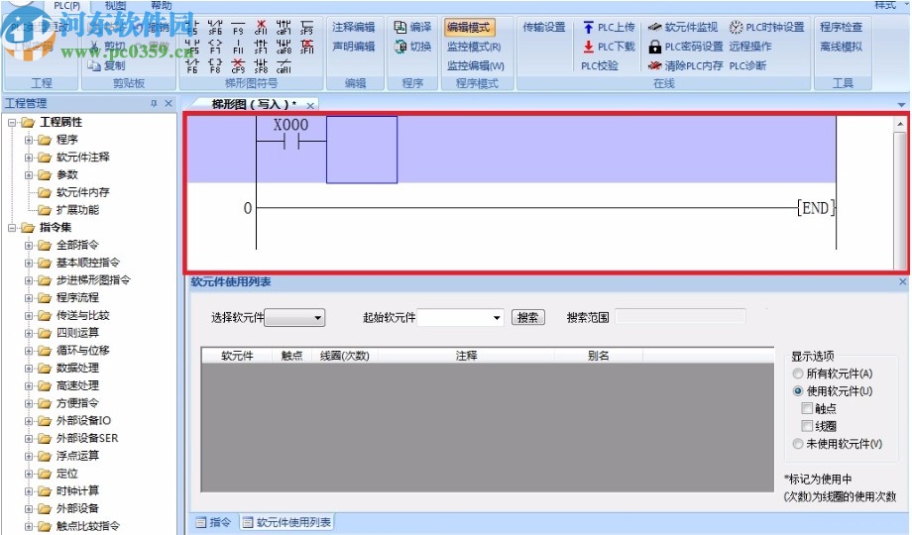Screen dimensions: 912x535
Task: Click the X000 contact in ladder
Action: 290,134
